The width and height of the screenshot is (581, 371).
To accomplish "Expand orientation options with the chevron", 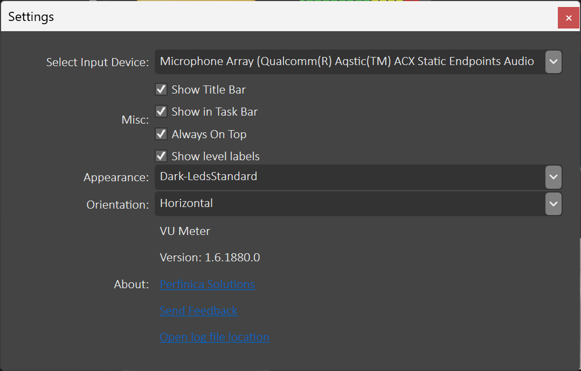I will coord(553,204).
